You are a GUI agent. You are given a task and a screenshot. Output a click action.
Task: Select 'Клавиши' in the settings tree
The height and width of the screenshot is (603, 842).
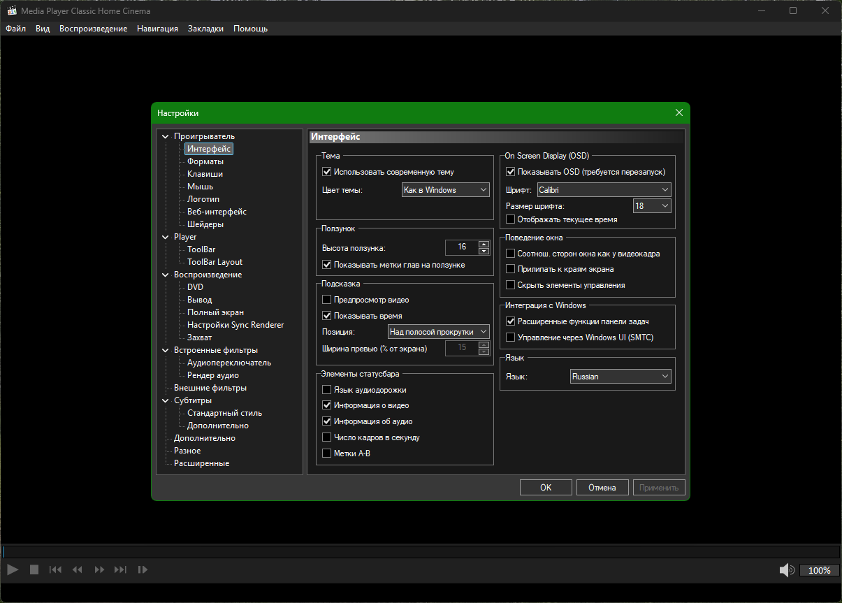pos(205,174)
